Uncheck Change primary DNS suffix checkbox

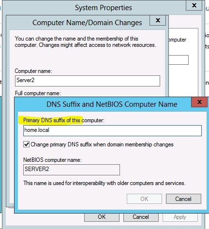point(26,144)
